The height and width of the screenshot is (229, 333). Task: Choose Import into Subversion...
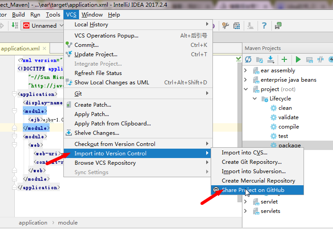(257, 171)
